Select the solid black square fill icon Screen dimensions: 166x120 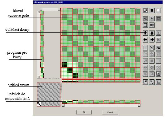tap(152, 11)
